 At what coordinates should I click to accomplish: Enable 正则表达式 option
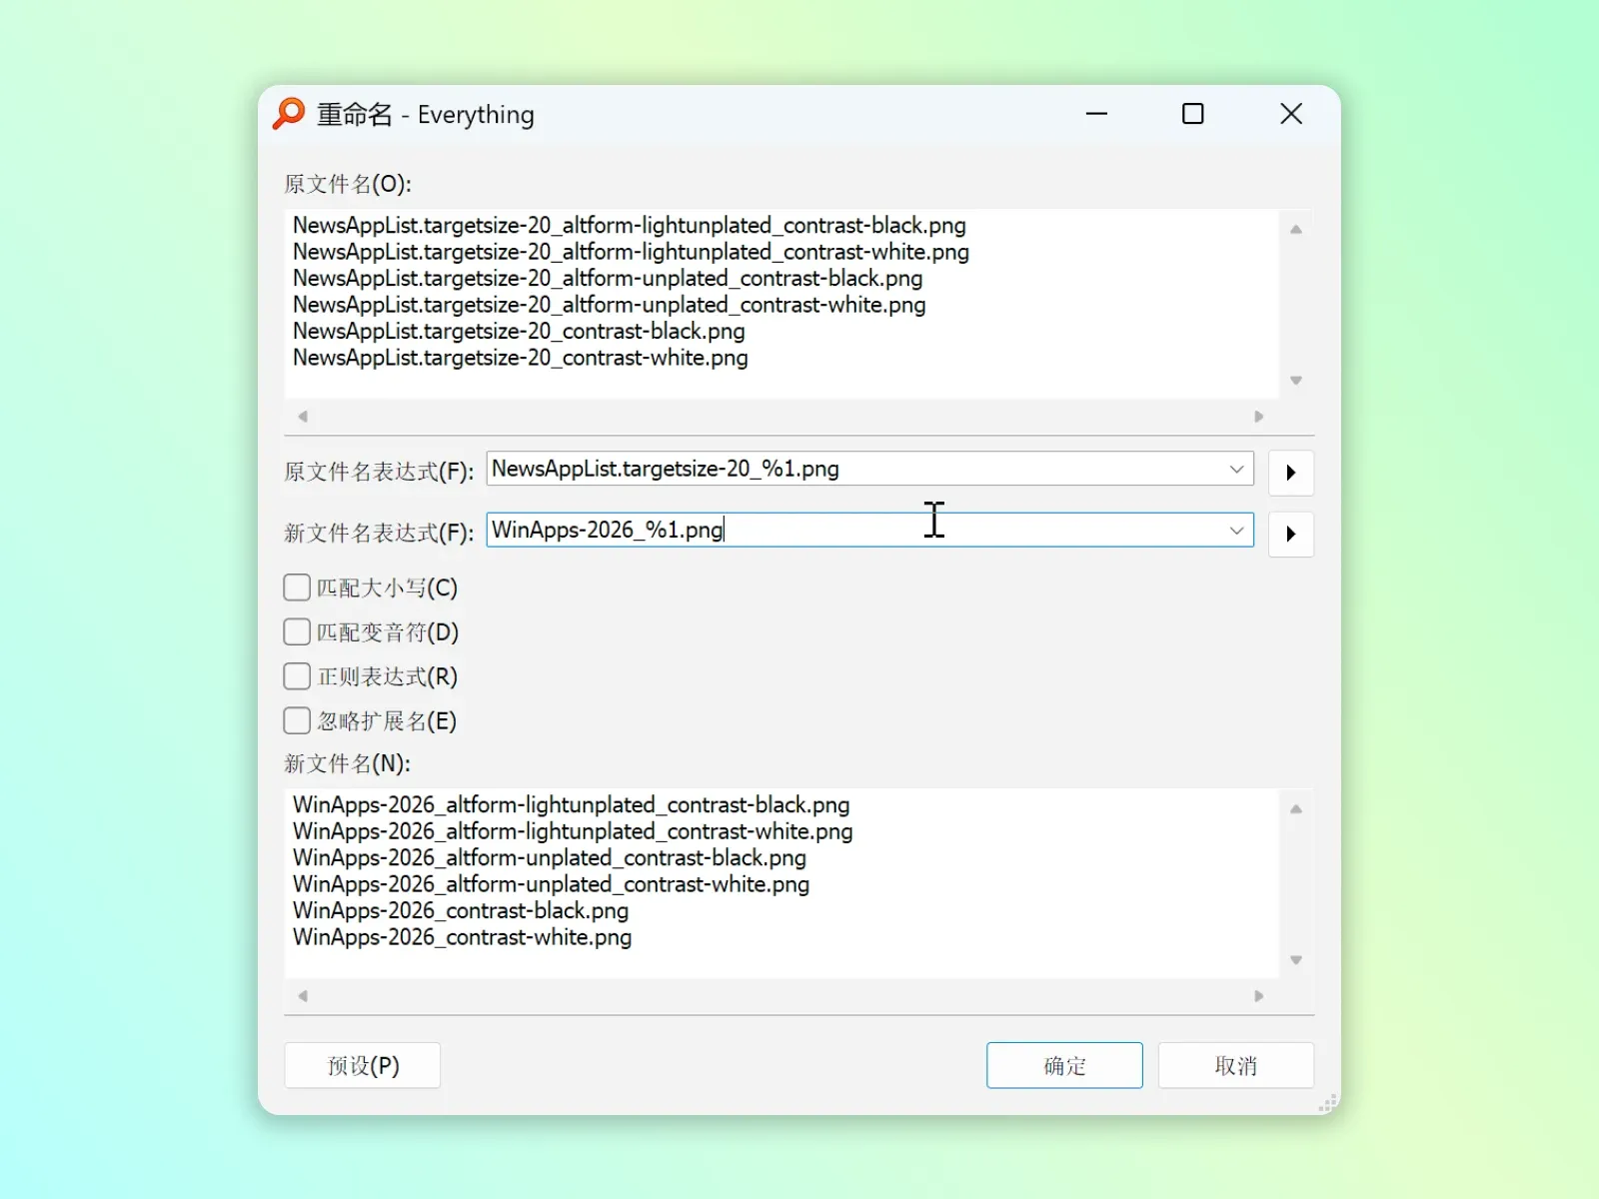coord(297,676)
